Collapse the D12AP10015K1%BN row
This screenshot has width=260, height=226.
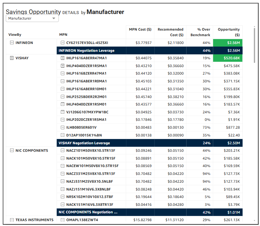coord(62,135)
